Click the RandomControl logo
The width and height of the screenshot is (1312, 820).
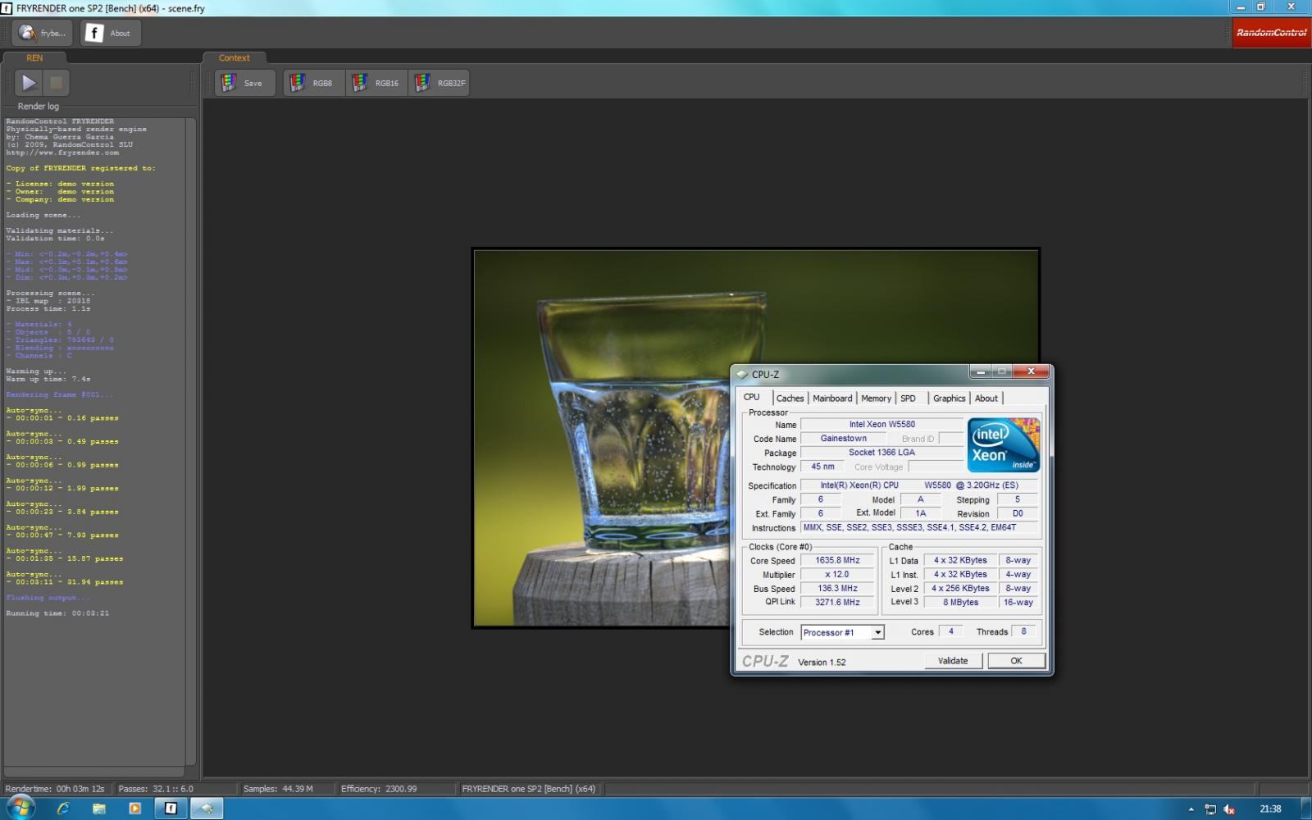pos(1270,33)
